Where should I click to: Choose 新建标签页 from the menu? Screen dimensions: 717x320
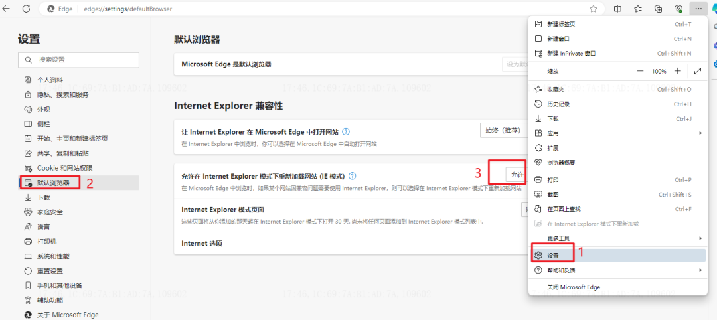618,24
